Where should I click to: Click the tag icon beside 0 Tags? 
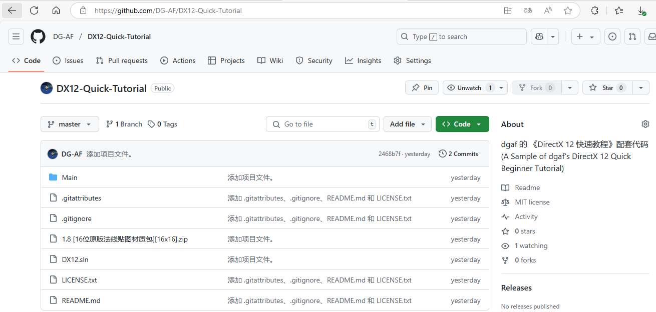pyautogui.click(x=151, y=124)
